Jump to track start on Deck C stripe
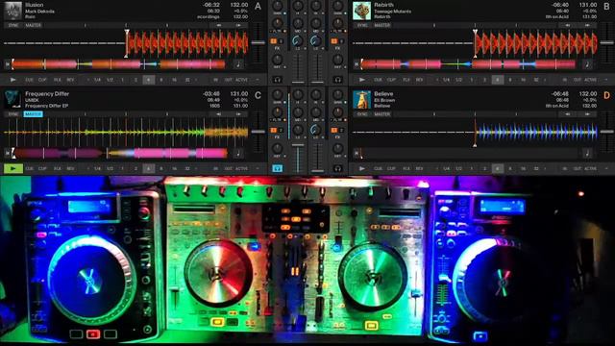The height and width of the screenshot is (346, 615). tap(7, 153)
